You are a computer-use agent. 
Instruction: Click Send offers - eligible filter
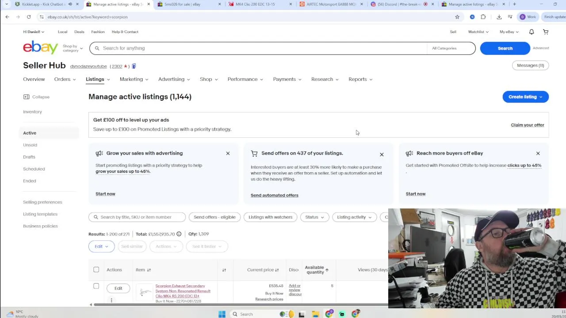click(214, 217)
